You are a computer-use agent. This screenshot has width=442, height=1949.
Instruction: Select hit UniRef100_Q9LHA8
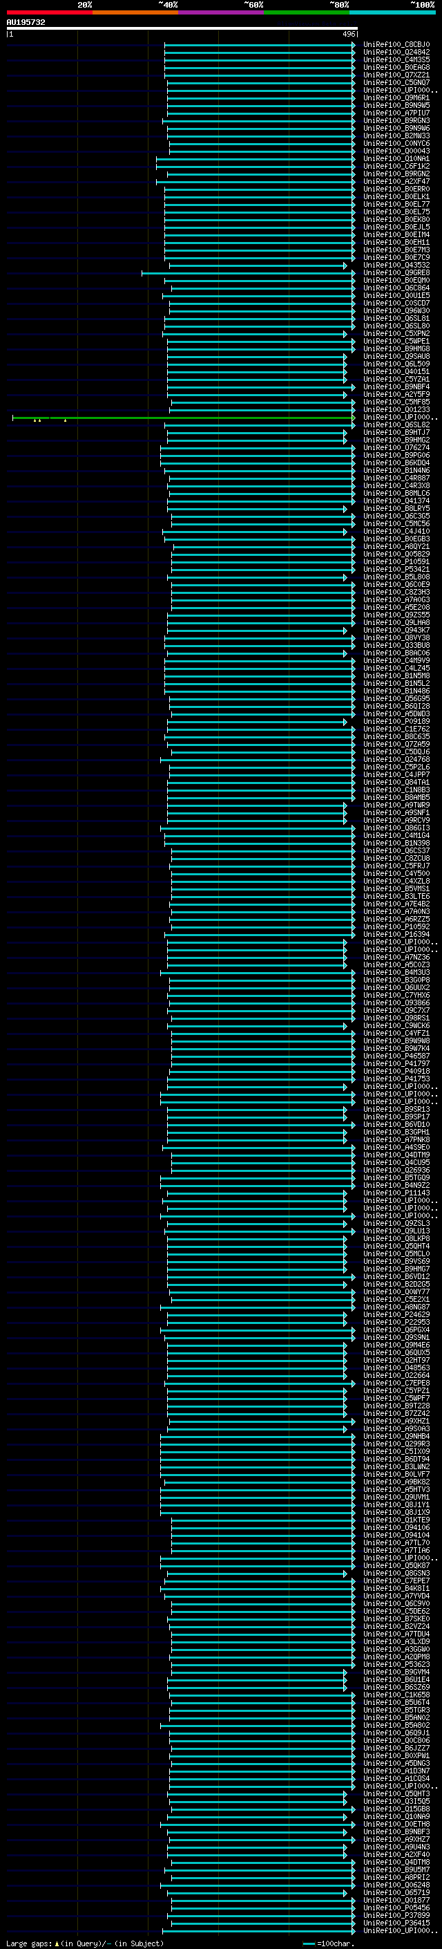tap(396, 623)
